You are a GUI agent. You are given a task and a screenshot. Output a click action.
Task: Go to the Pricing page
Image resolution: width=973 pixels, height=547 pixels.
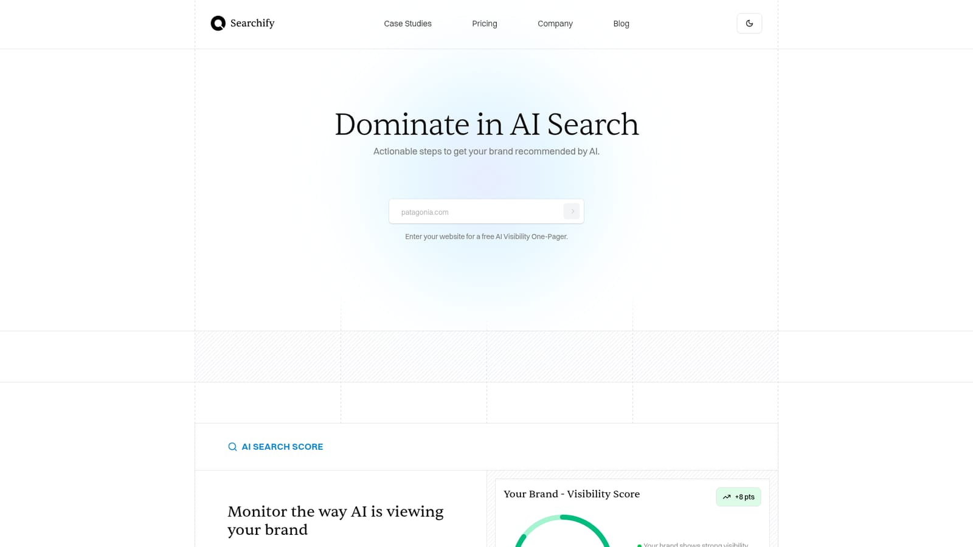[485, 24]
